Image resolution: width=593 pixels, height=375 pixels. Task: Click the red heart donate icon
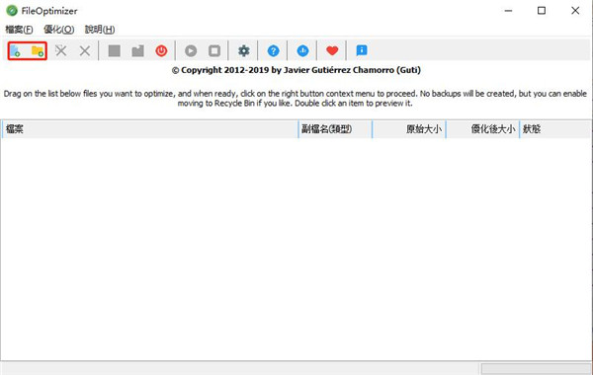click(x=332, y=50)
